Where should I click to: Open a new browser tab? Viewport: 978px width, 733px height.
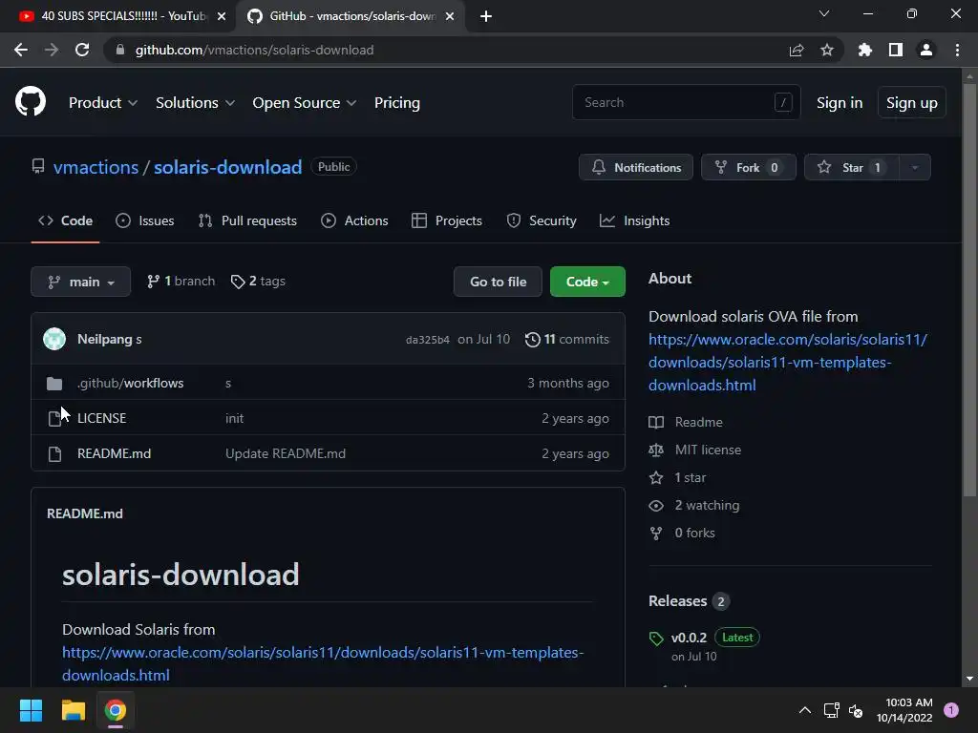coord(486,16)
